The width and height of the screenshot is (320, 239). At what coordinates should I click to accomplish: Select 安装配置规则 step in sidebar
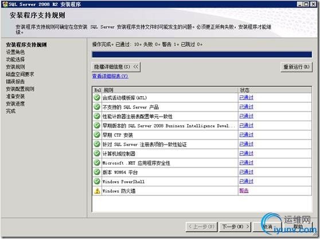[x=20, y=89]
